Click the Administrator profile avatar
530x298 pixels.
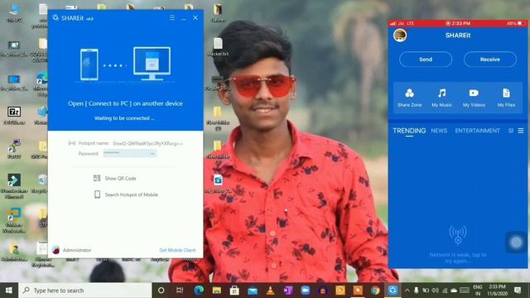[x=55, y=250]
